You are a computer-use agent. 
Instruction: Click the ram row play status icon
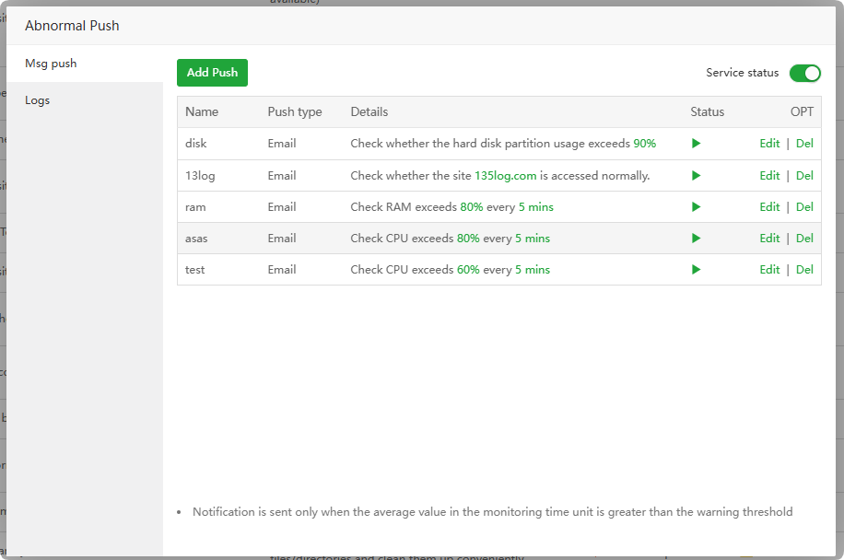(x=697, y=206)
